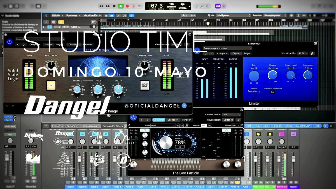Viewport: 336px width, 189px height.
Task: Select EXT sidechain in The God Particle
Action: coord(209,125)
